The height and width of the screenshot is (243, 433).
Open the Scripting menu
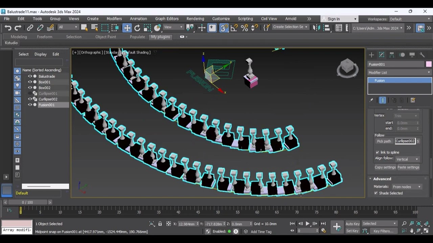[x=245, y=19]
